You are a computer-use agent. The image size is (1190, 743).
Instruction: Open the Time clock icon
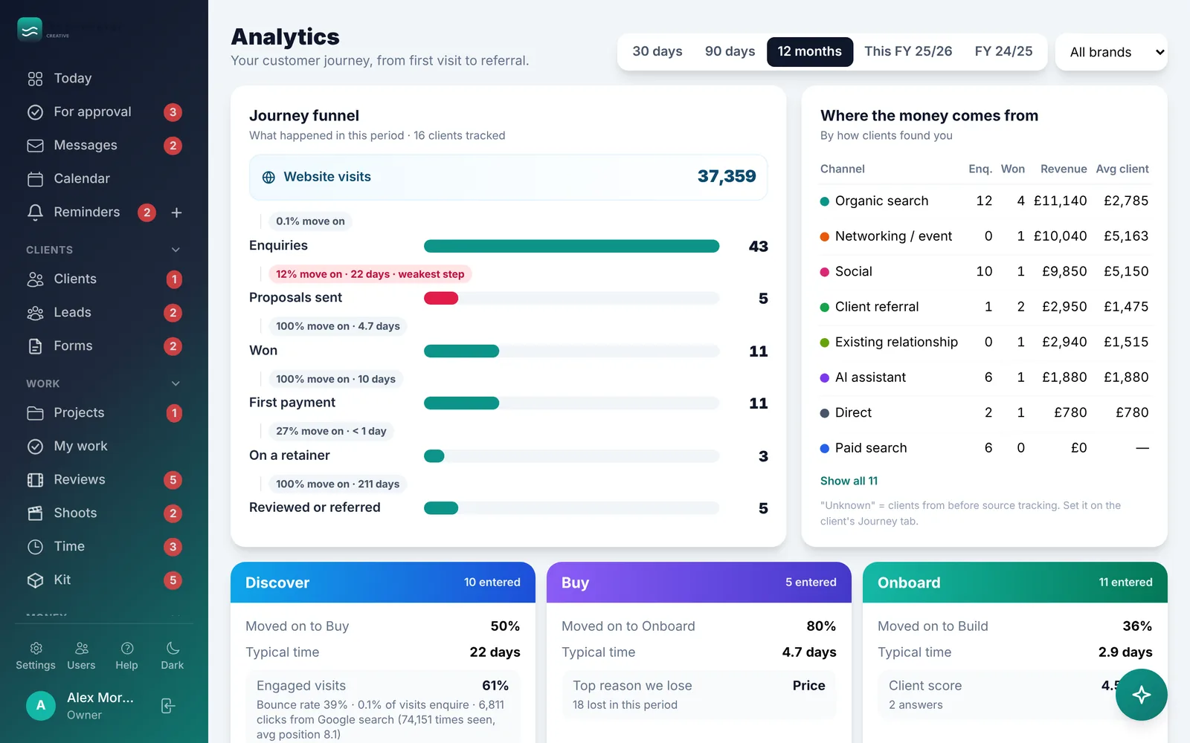(x=35, y=547)
